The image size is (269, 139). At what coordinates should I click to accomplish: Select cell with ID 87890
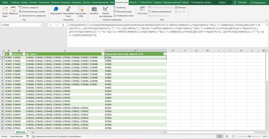(x=8, y=74)
